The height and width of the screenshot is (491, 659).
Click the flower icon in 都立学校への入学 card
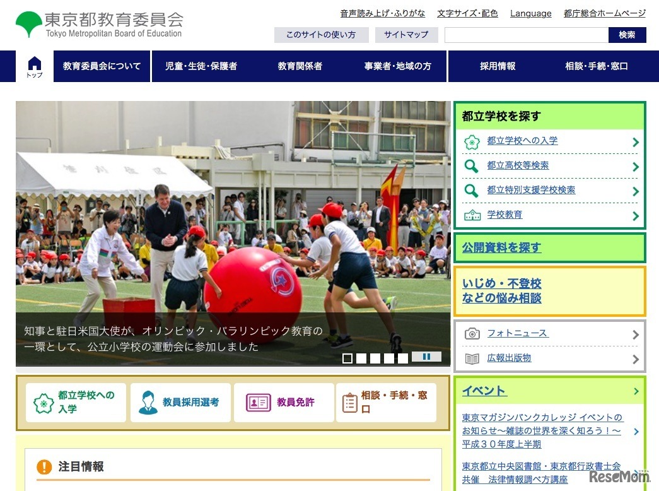(44, 403)
